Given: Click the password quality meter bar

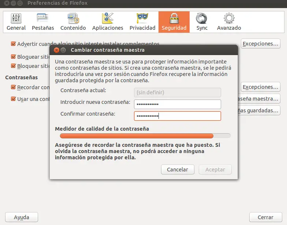Looking at the screenshot, I should coord(145,136).
